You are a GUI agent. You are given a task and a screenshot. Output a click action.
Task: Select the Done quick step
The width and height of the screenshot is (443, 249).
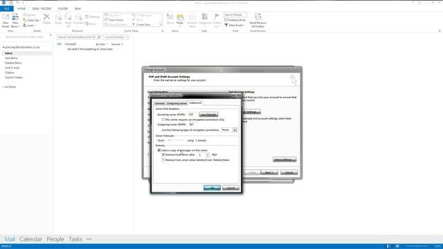138,20
